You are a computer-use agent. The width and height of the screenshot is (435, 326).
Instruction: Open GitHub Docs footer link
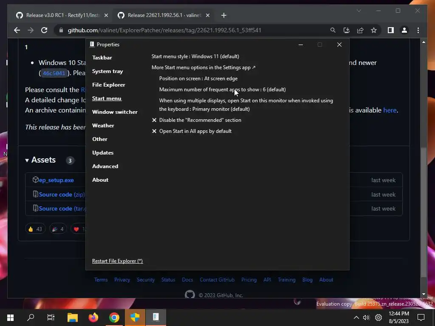coord(187,280)
